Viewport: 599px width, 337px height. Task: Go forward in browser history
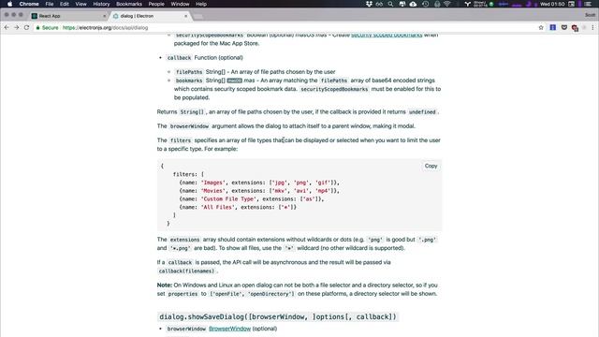(17, 27)
